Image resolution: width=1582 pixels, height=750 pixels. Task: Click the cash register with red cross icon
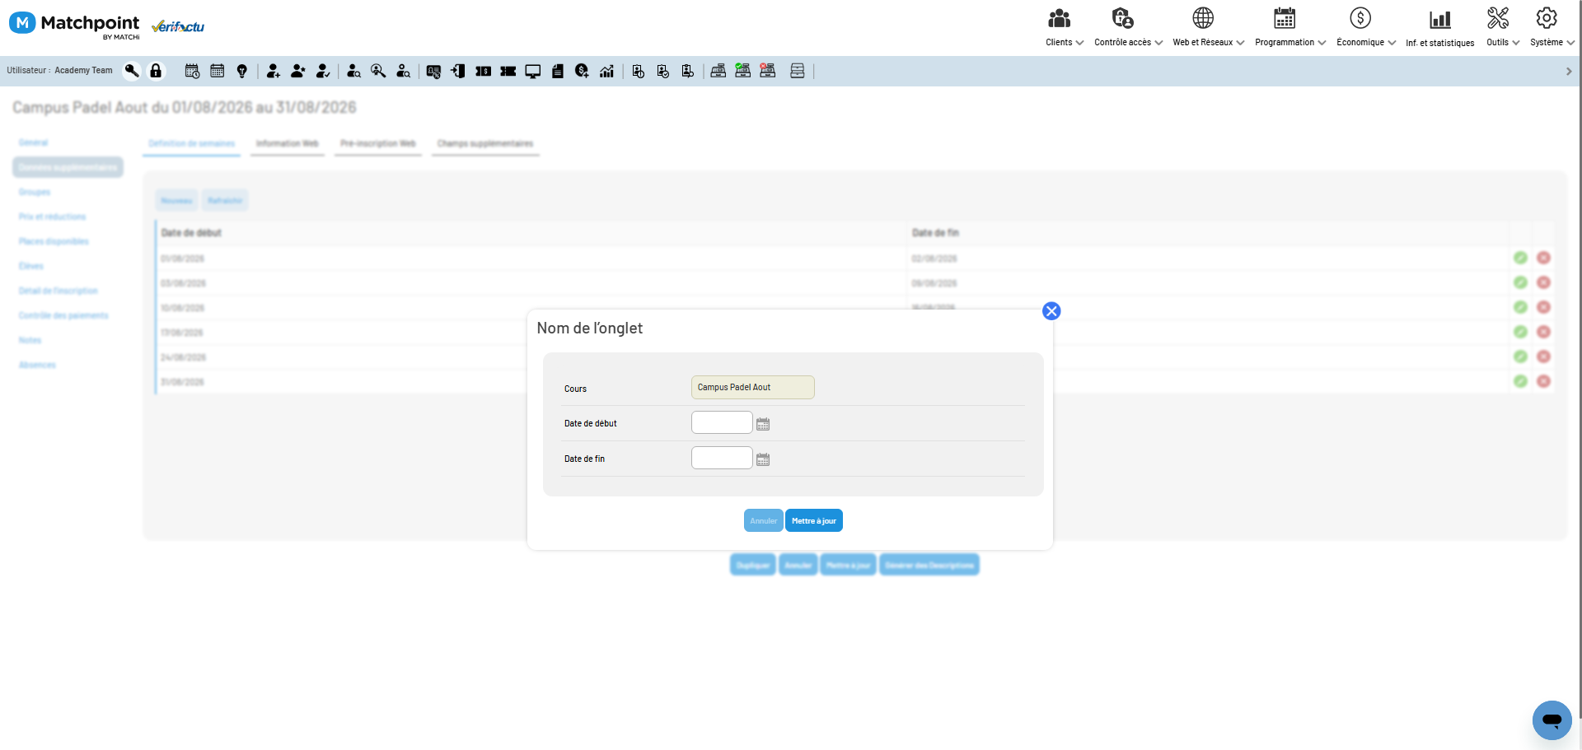coord(768,71)
